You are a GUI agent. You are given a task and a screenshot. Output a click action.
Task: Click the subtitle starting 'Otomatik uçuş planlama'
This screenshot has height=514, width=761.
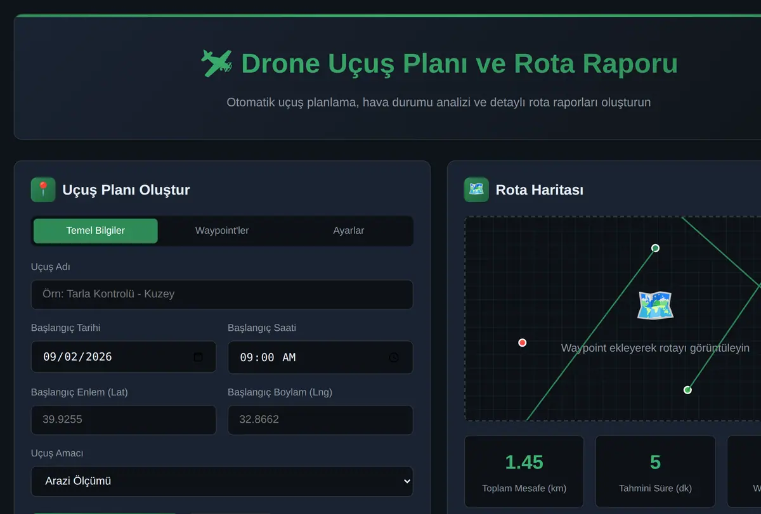pos(439,102)
